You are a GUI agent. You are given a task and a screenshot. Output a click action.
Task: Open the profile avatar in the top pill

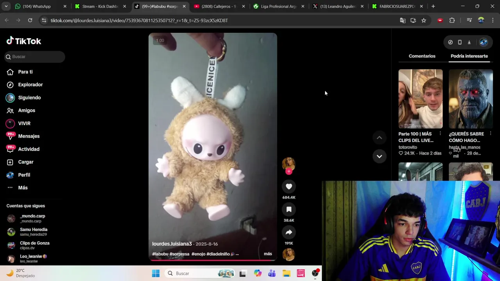click(483, 42)
